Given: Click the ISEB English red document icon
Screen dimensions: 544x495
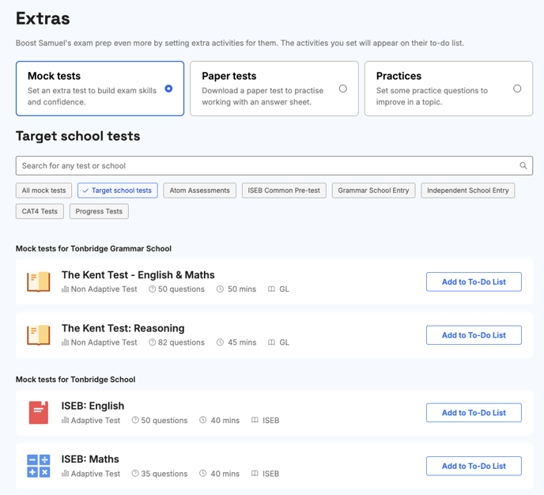Looking at the screenshot, I should [38, 412].
